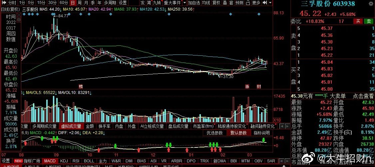Select the 换手率 volume sub-tab
The width and height of the screenshot is (375, 167).
[105, 126]
